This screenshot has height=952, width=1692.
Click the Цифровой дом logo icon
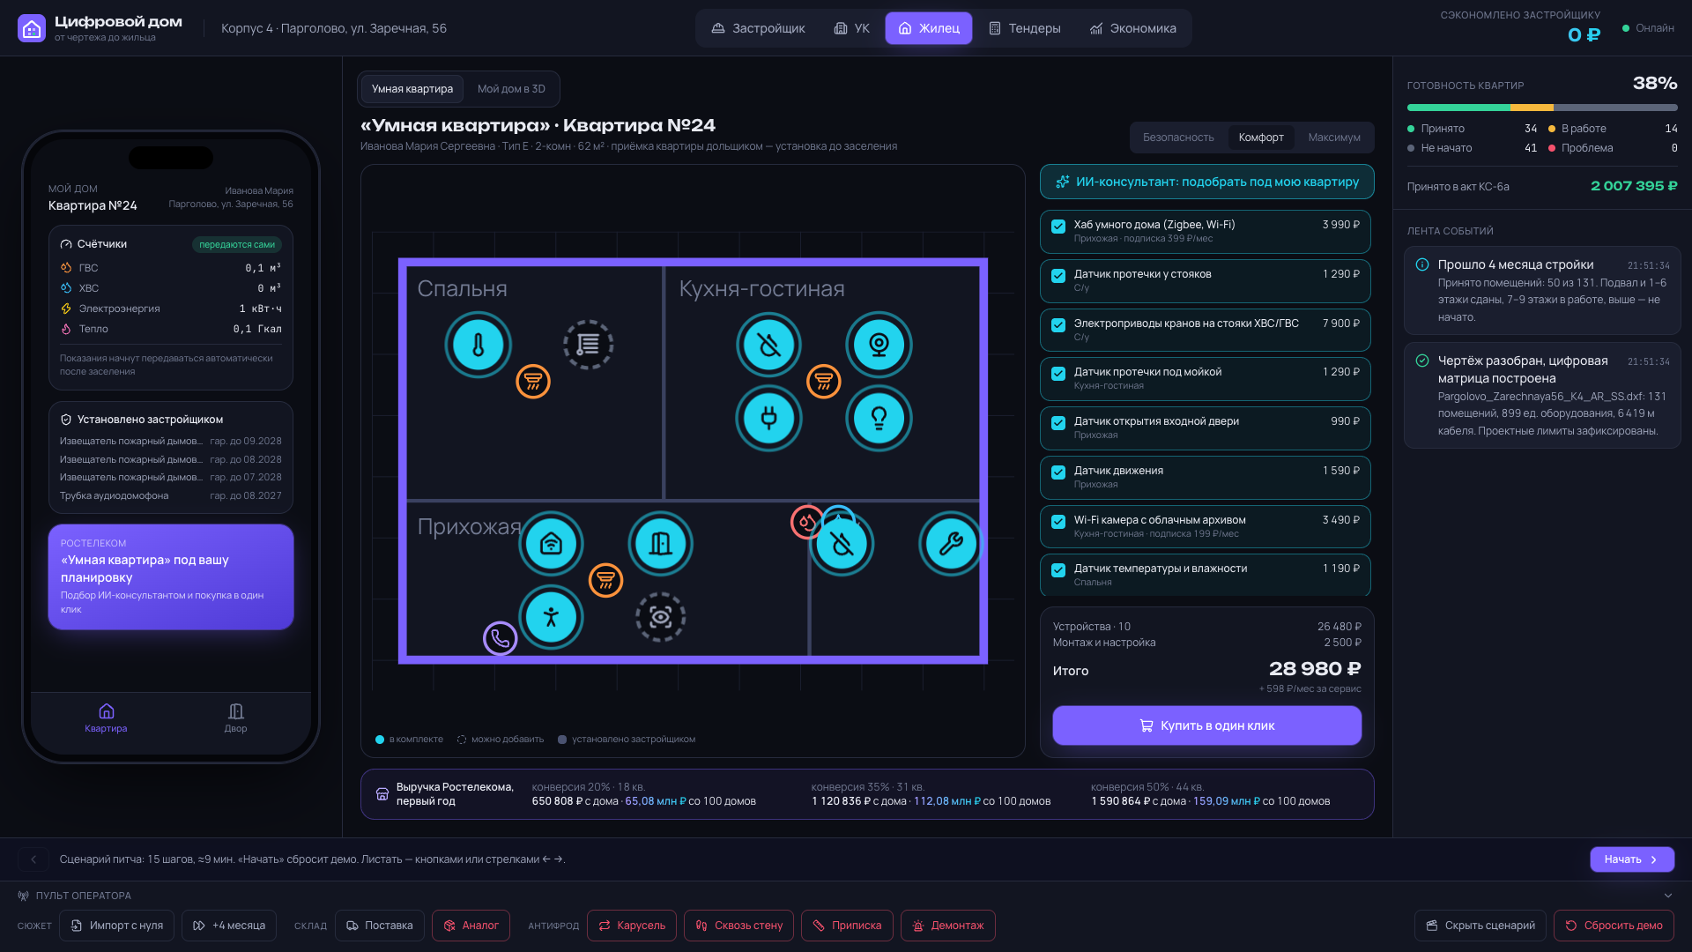point(32,28)
